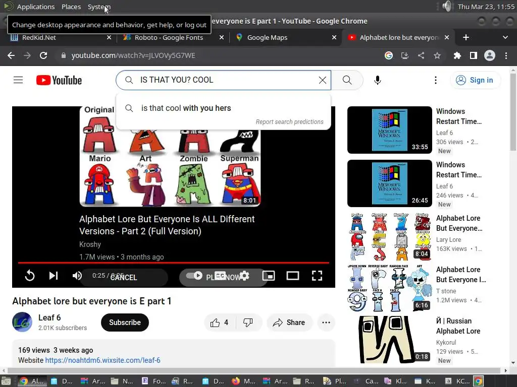Open the System menu

point(99,7)
